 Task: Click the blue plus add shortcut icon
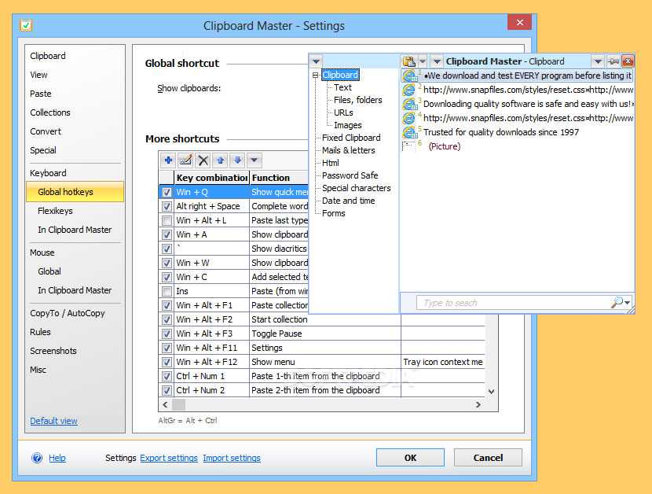(168, 160)
